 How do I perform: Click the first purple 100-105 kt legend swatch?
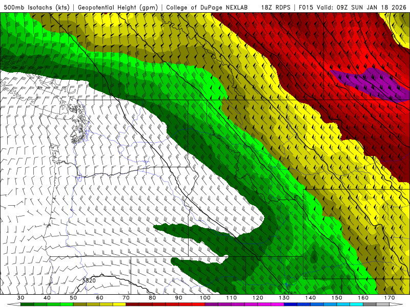point(212,304)
